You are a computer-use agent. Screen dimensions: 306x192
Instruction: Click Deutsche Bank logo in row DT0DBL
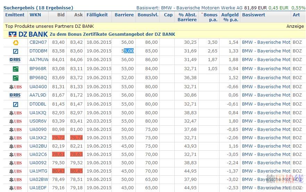tap(16, 104)
